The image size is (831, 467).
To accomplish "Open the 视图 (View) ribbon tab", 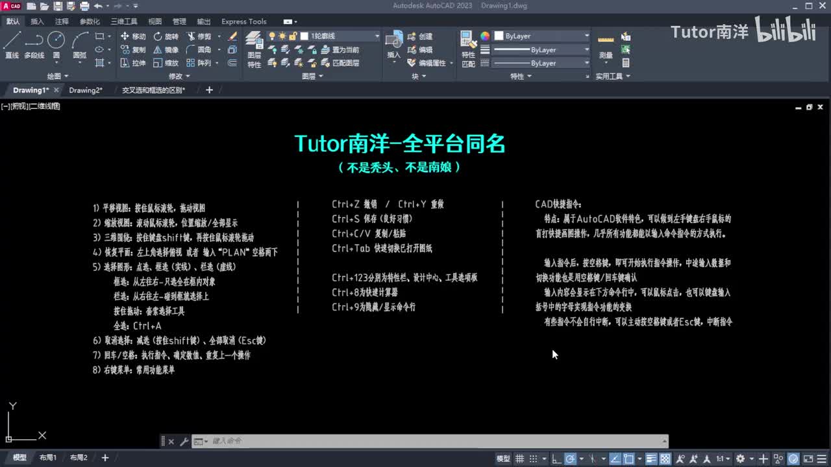I will pyautogui.click(x=155, y=21).
